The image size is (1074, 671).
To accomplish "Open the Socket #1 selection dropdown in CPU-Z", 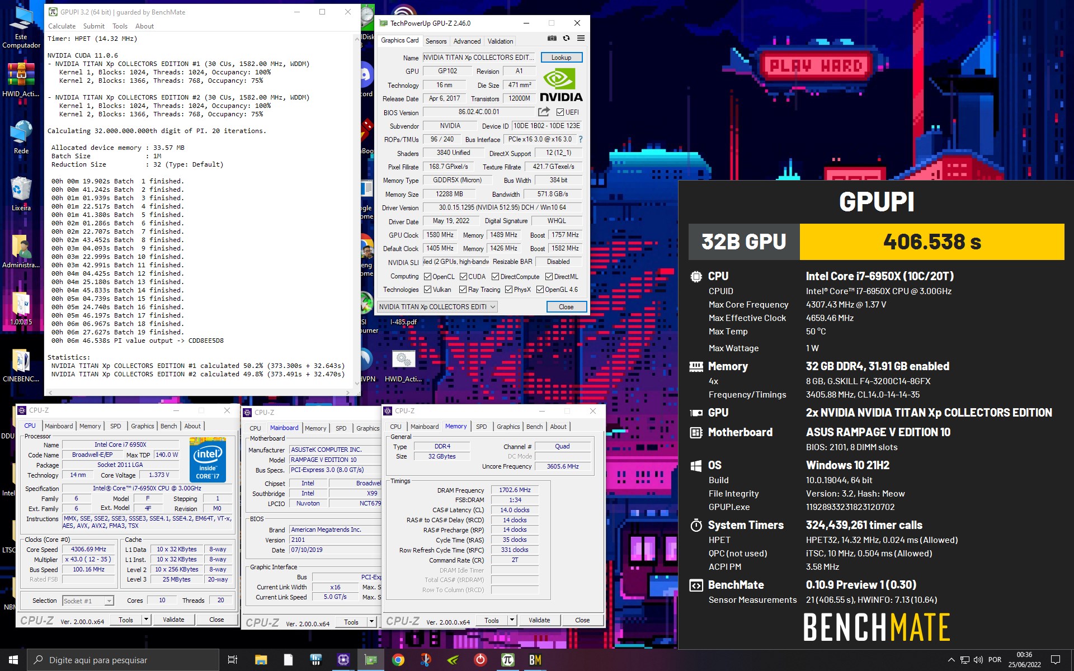I will tap(88, 601).
